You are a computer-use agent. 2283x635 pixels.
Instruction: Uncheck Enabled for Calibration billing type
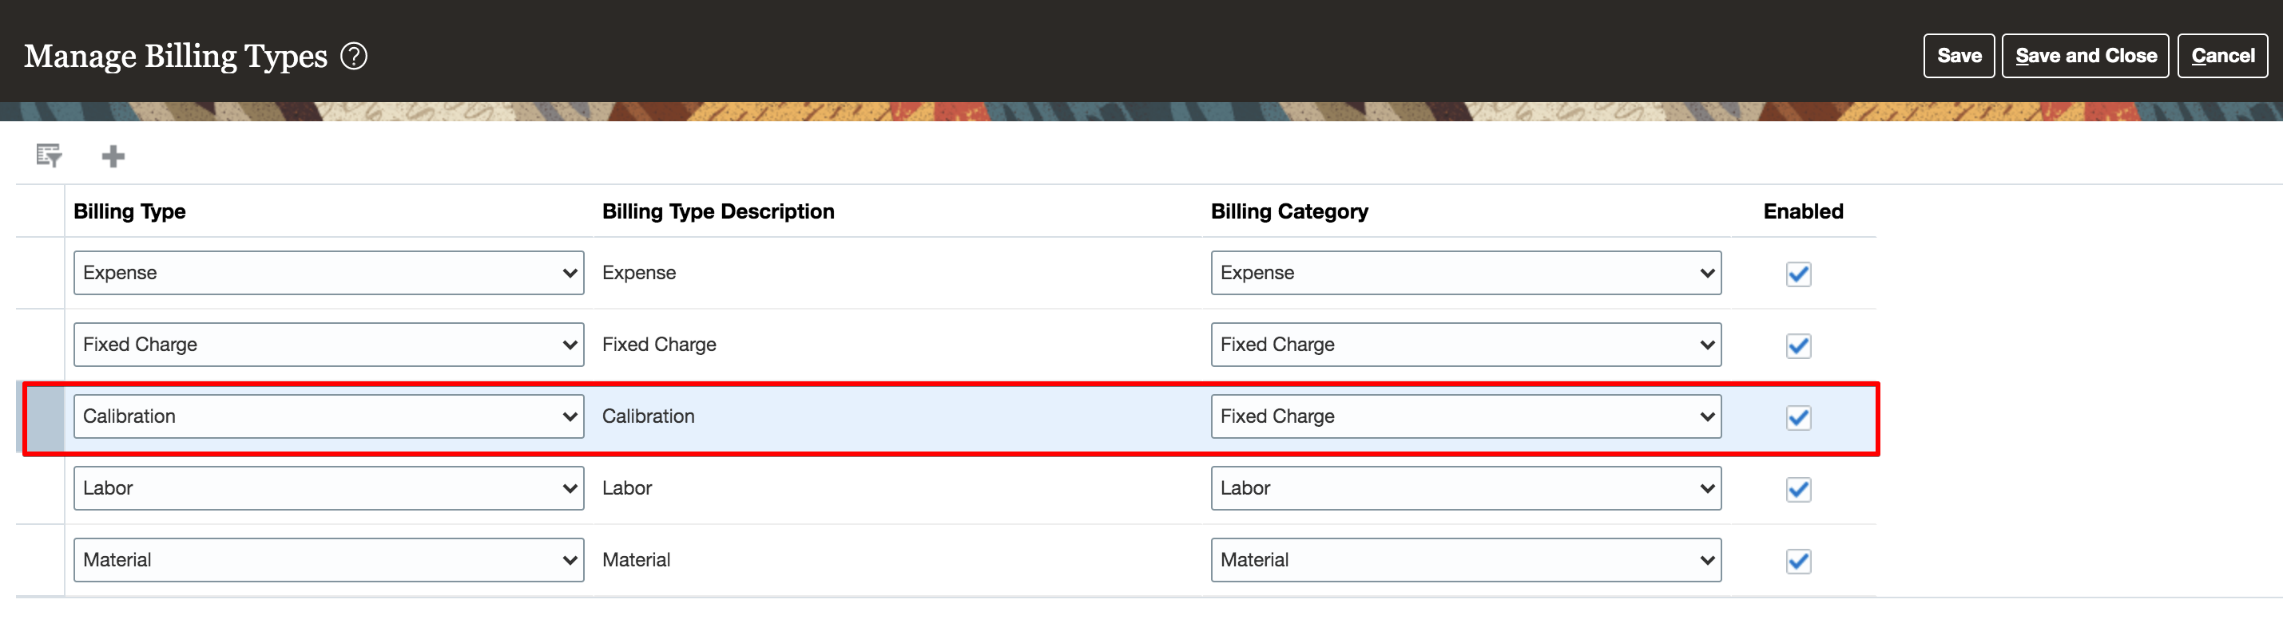click(x=1797, y=417)
